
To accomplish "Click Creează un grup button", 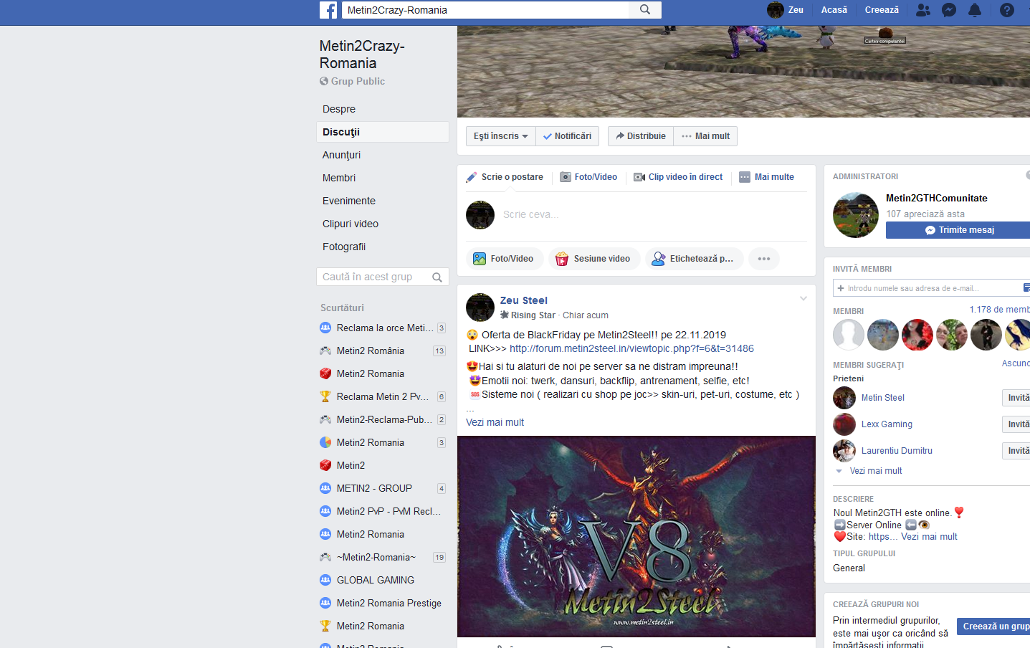I will [x=993, y=626].
